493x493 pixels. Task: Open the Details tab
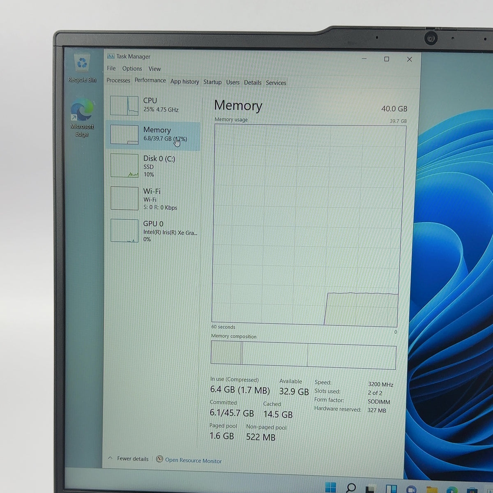[x=253, y=83]
